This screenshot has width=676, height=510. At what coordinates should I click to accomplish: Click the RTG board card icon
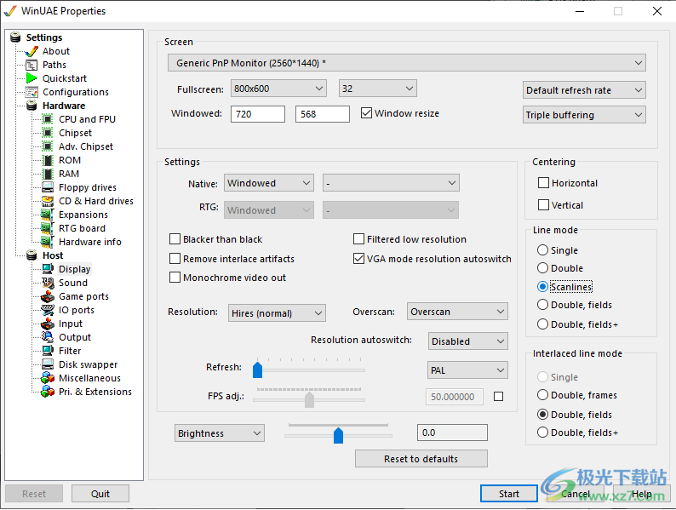tap(48, 228)
